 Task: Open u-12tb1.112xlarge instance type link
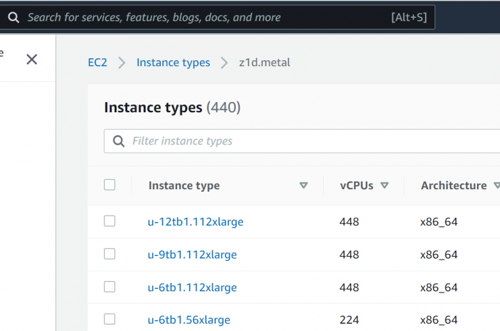click(x=196, y=222)
